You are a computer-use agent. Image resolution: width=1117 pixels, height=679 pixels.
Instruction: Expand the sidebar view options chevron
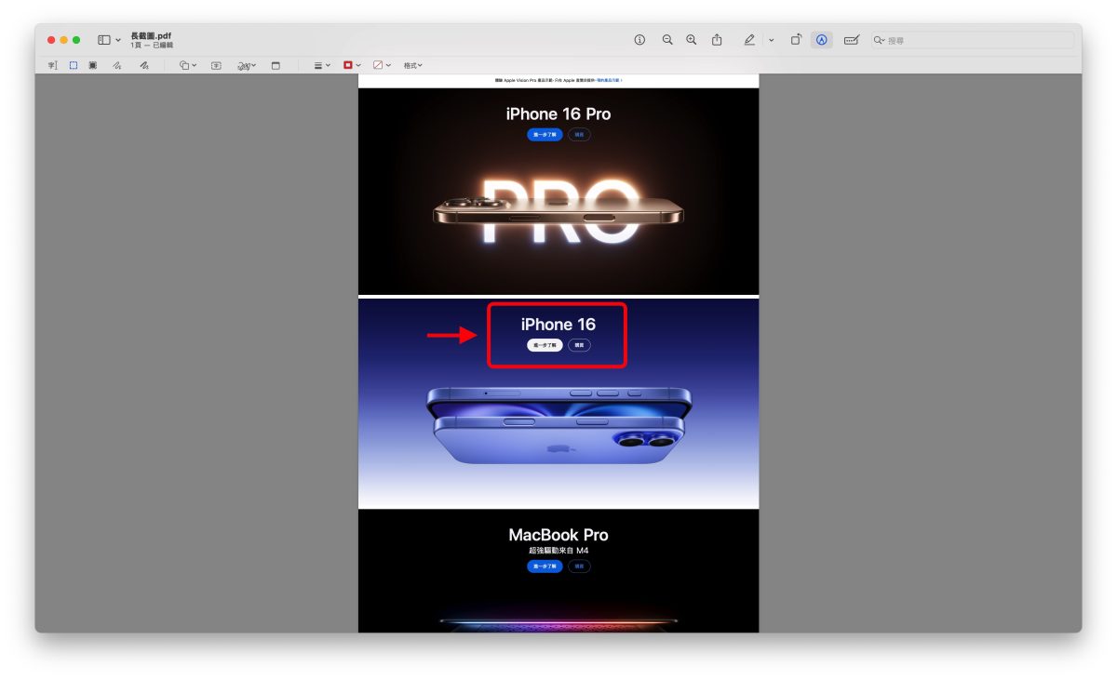pyautogui.click(x=118, y=40)
